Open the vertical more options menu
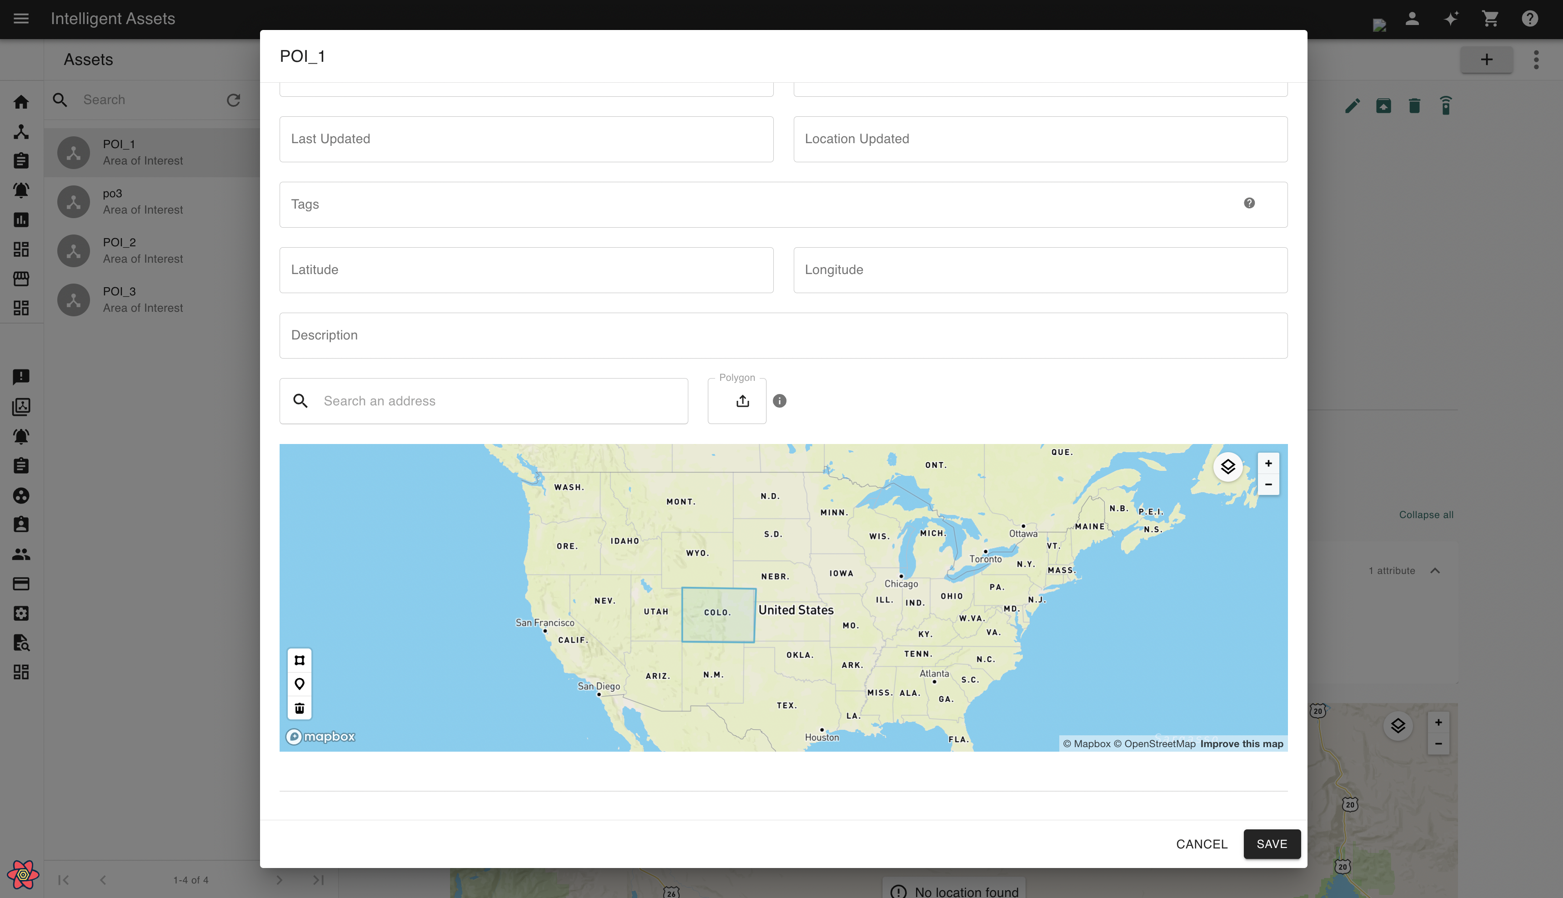The image size is (1563, 898). tap(1536, 60)
